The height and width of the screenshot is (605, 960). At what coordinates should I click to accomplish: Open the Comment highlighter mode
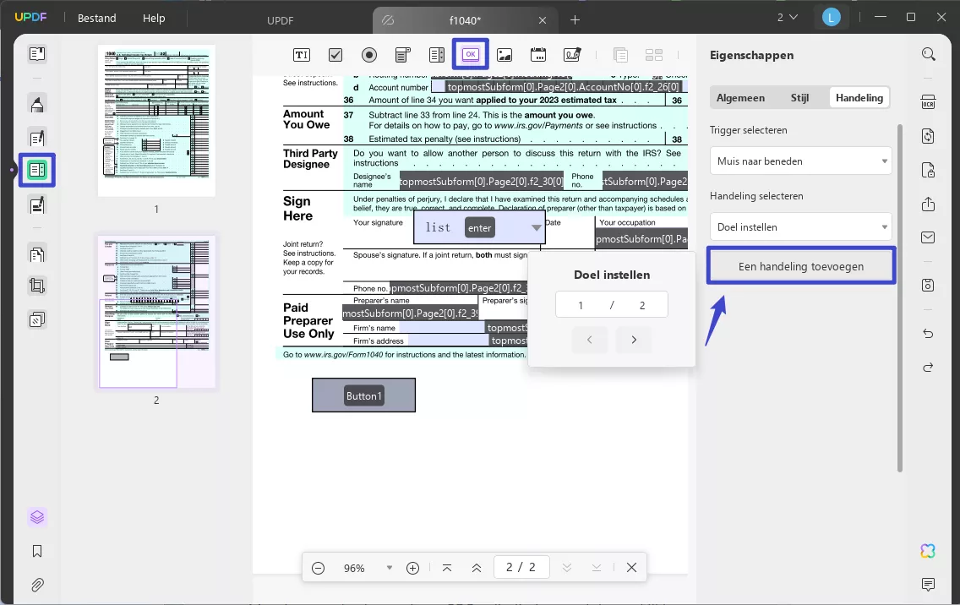click(x=37, y=104)
